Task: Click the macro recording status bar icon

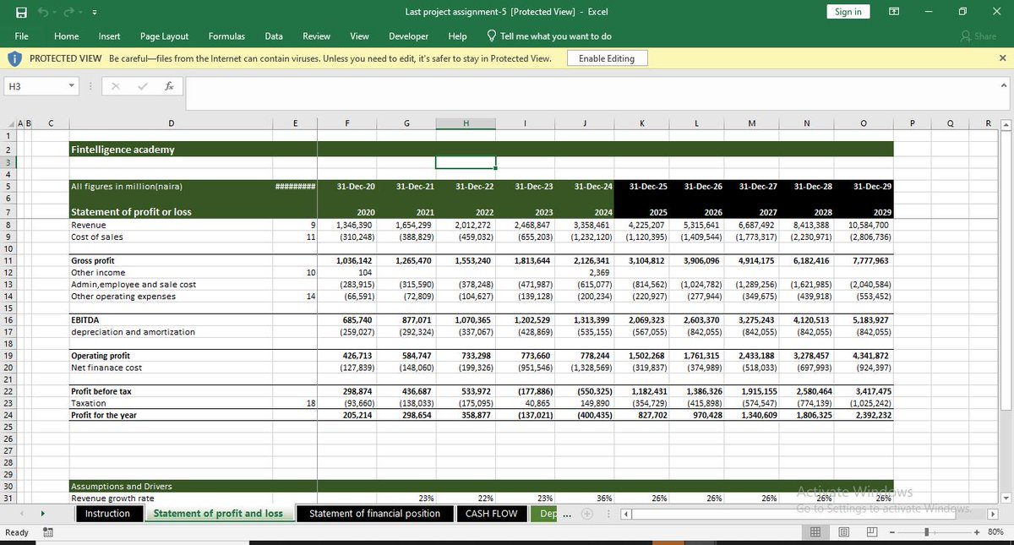Action: coord(48,533)
